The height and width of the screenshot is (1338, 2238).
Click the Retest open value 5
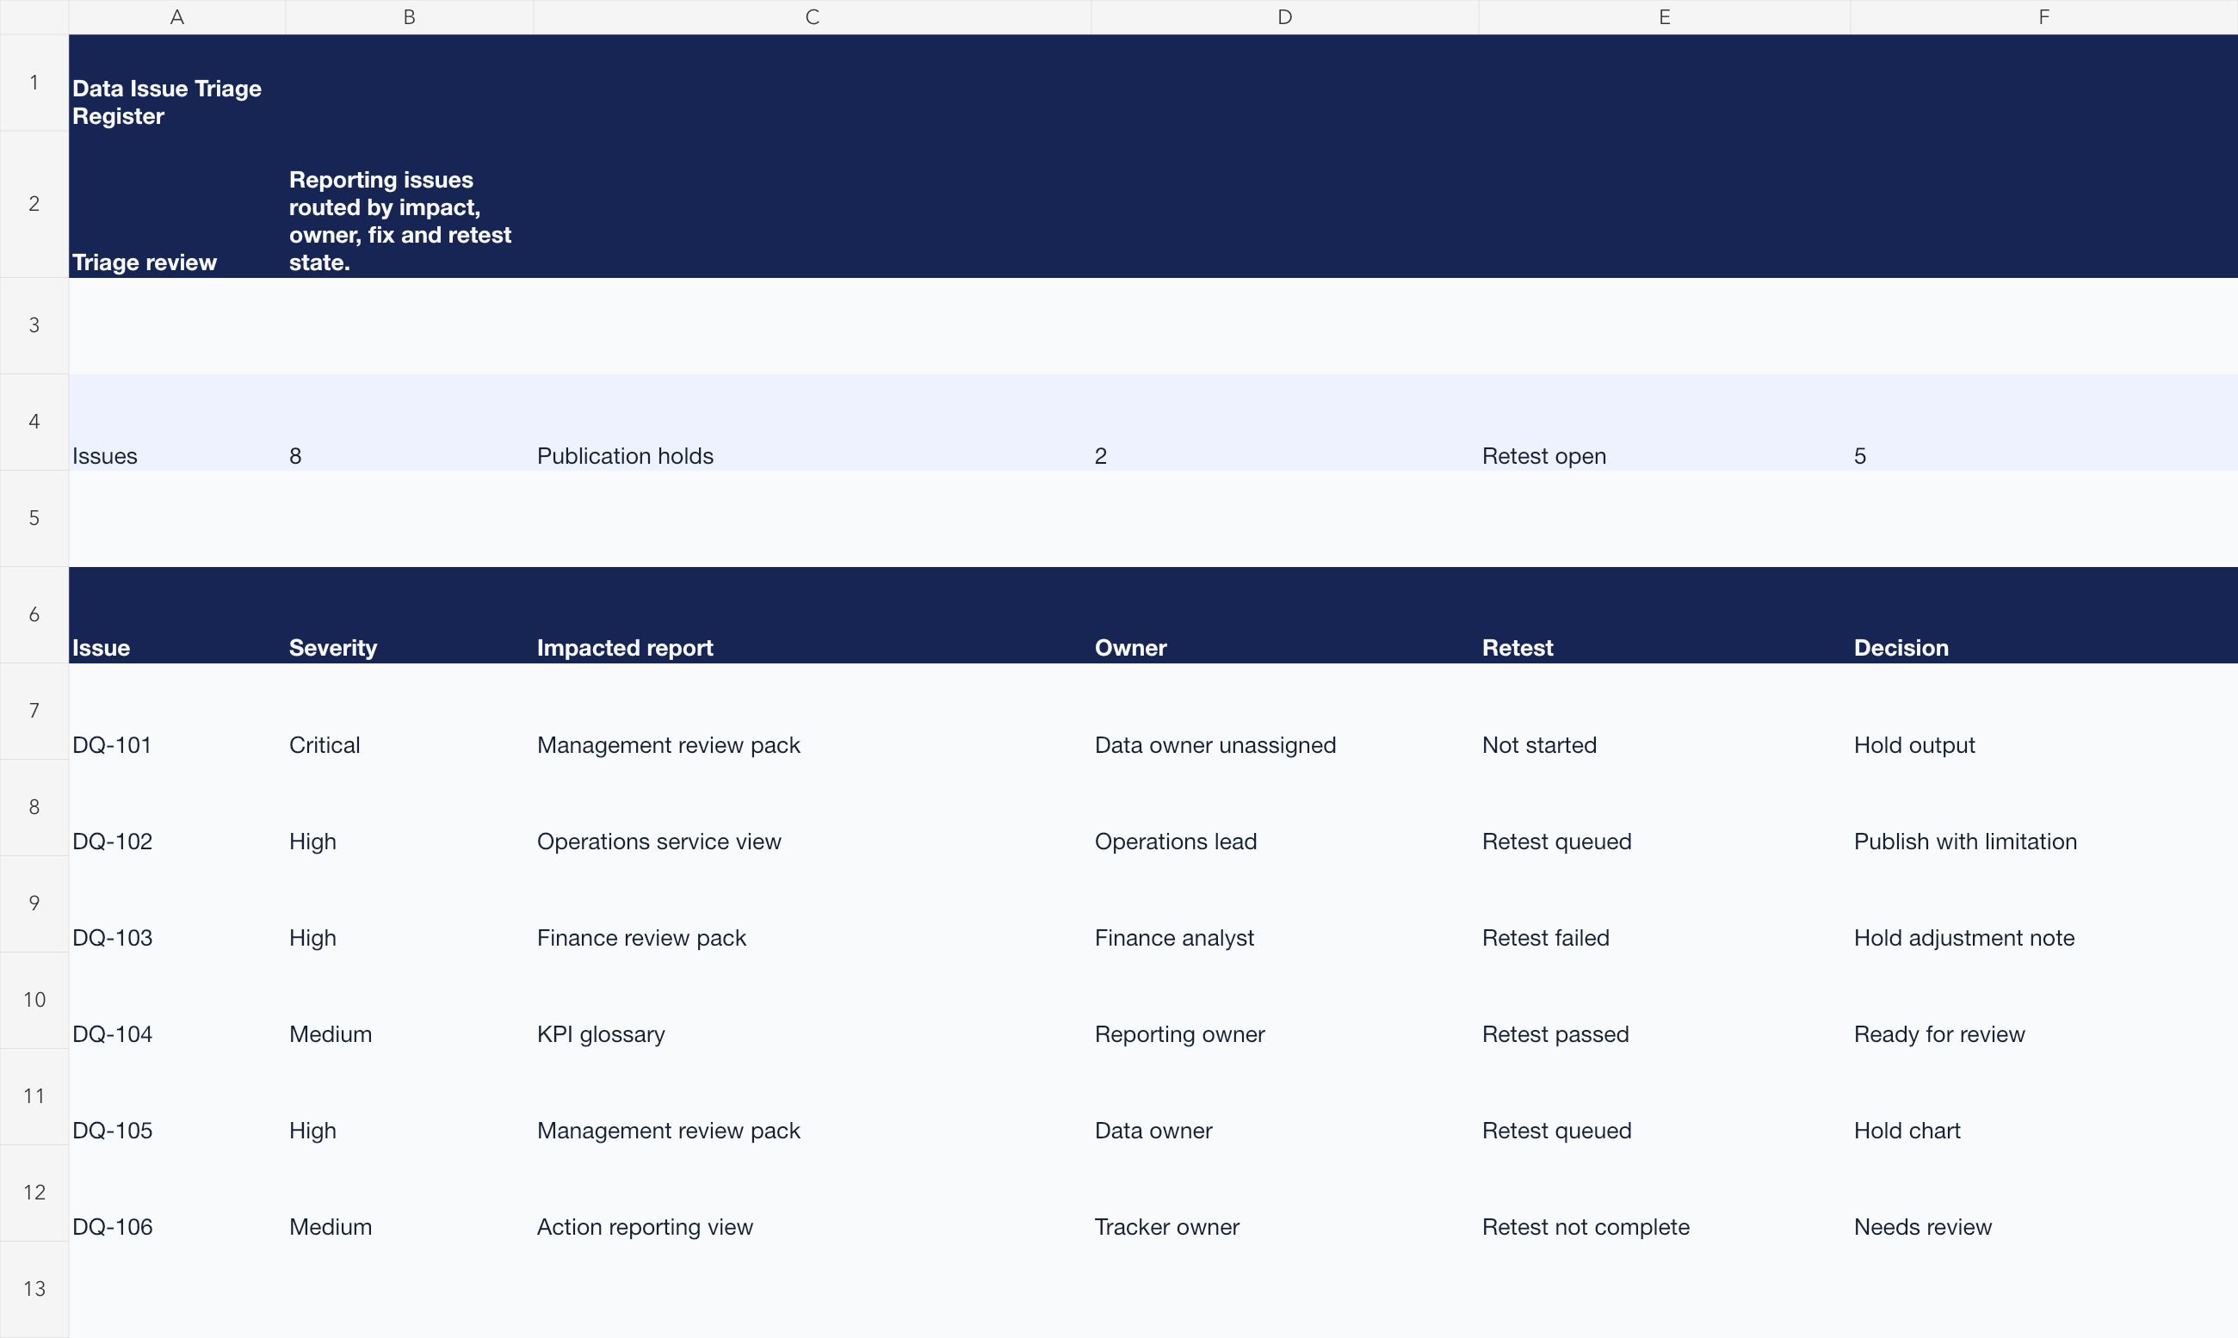pyautogui.click(x=2044, y=422)
